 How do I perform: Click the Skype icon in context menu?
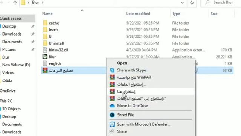pyautogui.click(x=112, y=70)
